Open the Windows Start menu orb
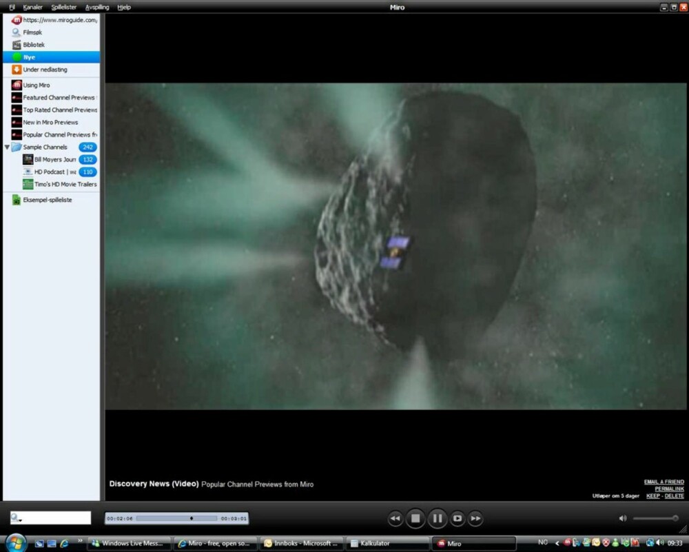Image resolution: width=689 pixels, height=552 pixels. pos(16,543)
